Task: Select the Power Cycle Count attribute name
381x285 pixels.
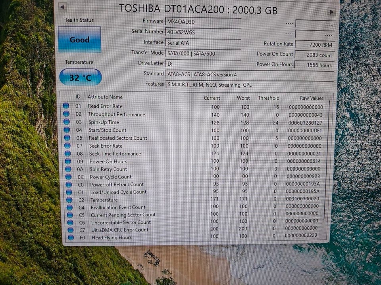Action: pos(111,177)
